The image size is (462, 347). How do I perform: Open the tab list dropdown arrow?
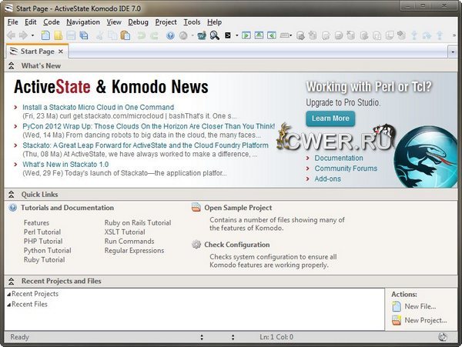pos(453,52)
